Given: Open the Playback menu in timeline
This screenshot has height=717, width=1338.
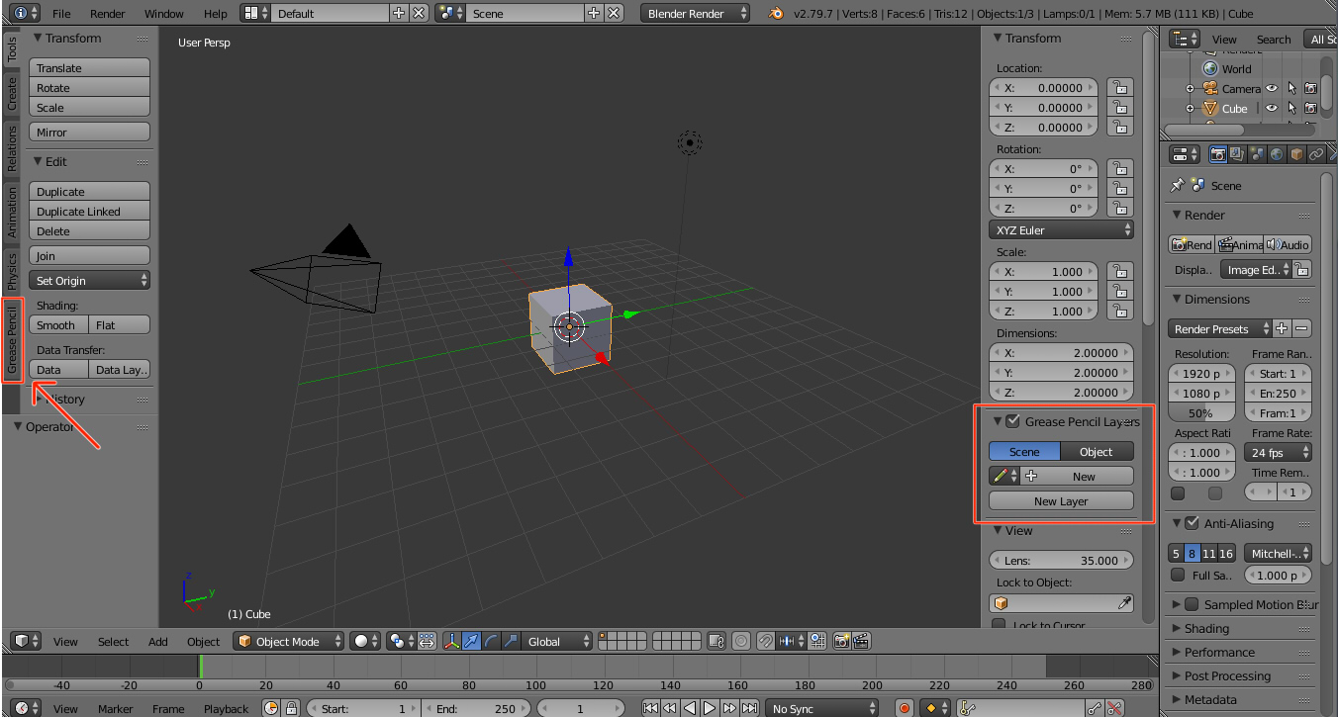Looking at the screenshot, I should 227,708.
